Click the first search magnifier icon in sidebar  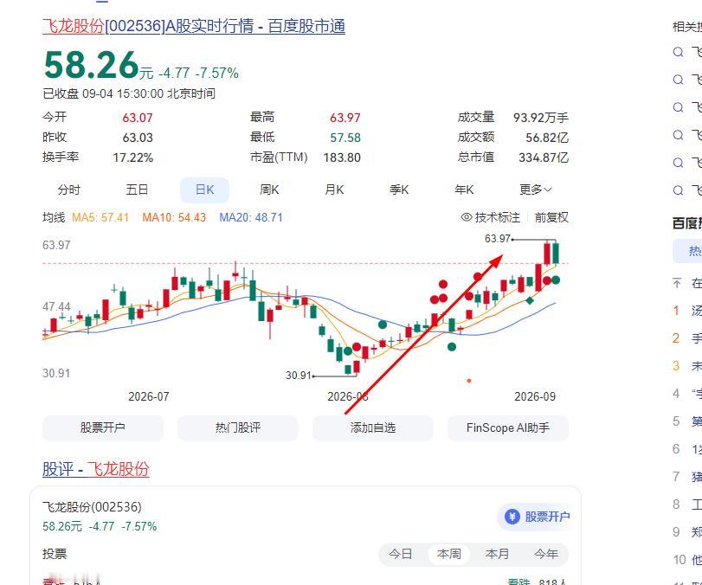coord(679,52)
